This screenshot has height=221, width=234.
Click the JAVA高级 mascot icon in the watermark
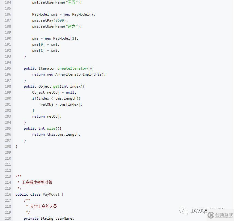[x=185, y=211]
